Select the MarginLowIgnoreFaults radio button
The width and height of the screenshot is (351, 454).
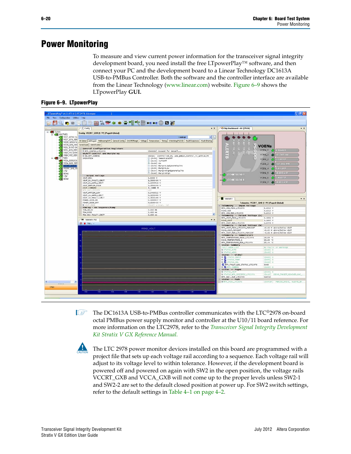tap(149, 166)
